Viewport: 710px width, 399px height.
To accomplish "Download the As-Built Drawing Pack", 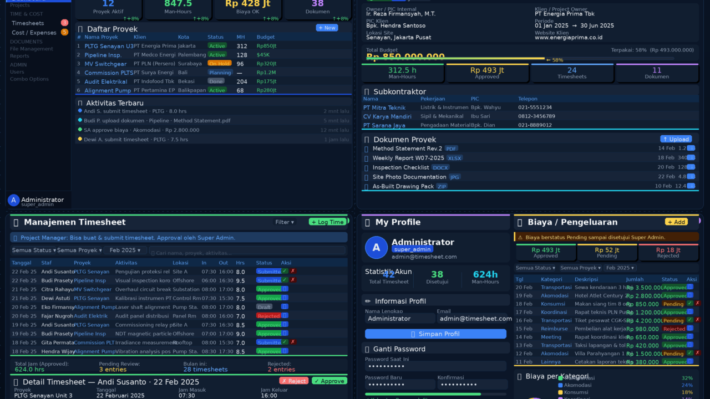I will point(691,186).
